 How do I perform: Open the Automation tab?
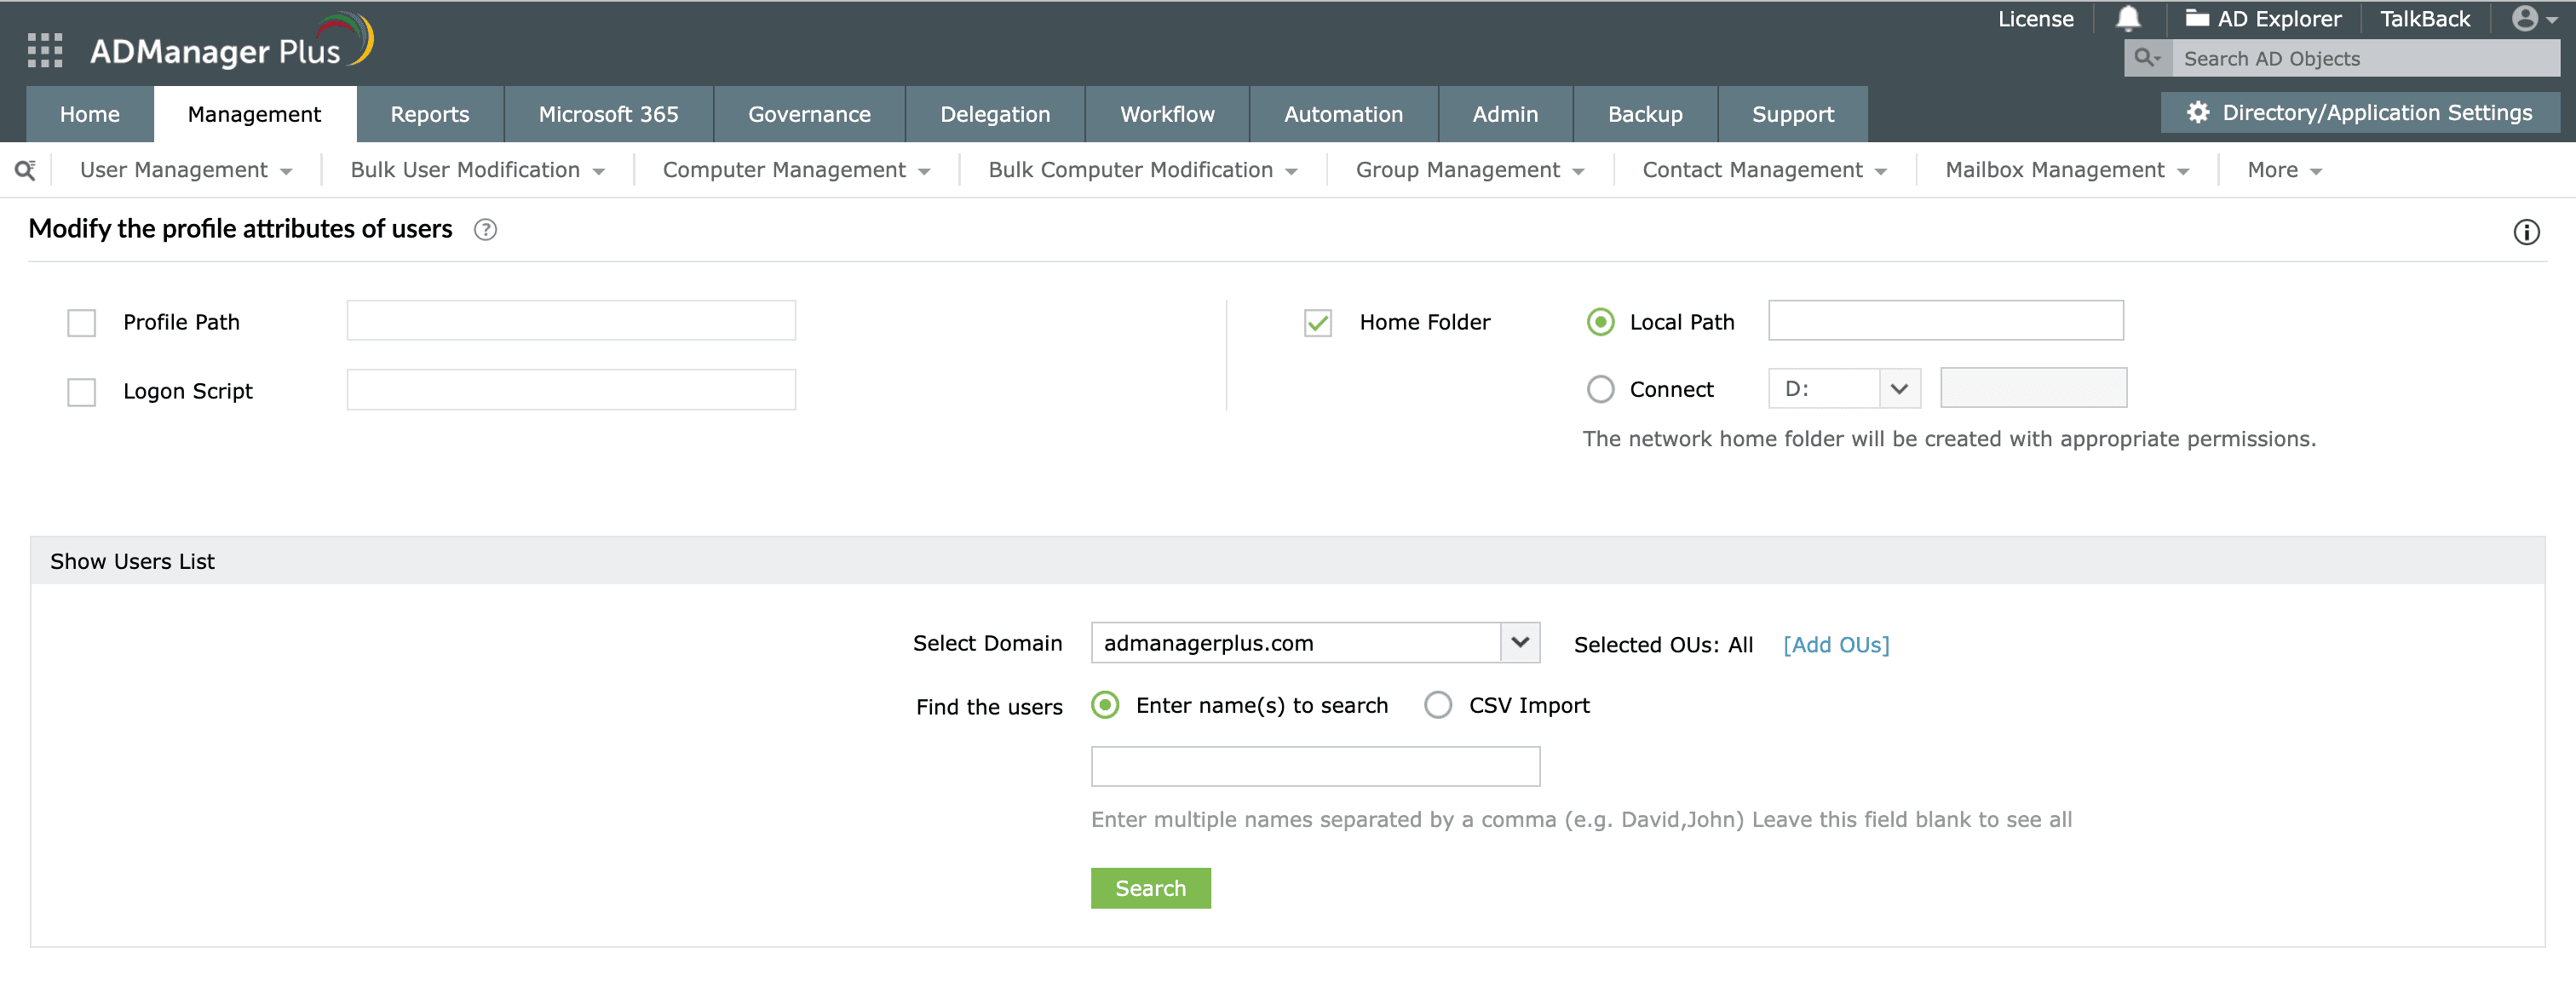1342,115
